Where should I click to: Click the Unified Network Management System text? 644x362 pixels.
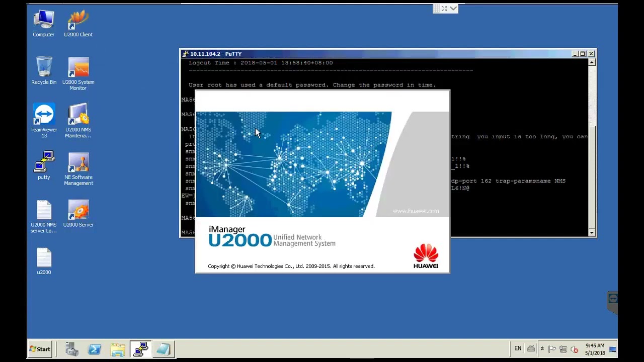coord(304,240)
